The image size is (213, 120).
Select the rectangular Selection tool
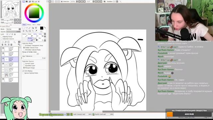click(24, 28)
